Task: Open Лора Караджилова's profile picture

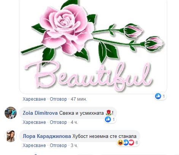Action: coord(11,136)
